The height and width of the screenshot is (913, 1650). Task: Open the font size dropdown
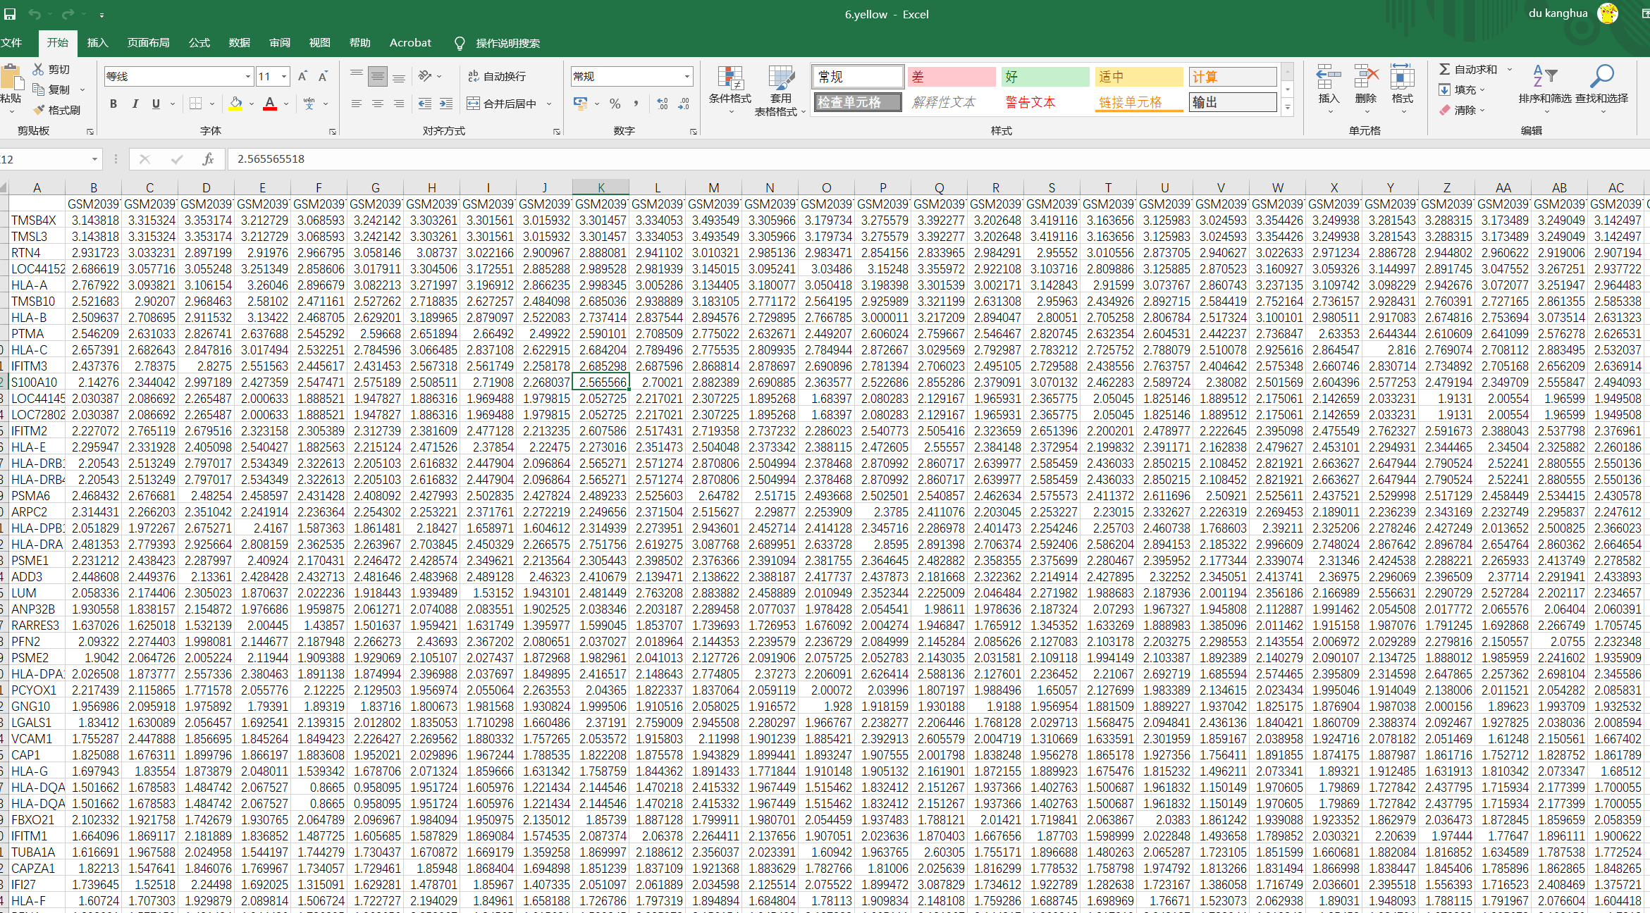pos(284,76)
